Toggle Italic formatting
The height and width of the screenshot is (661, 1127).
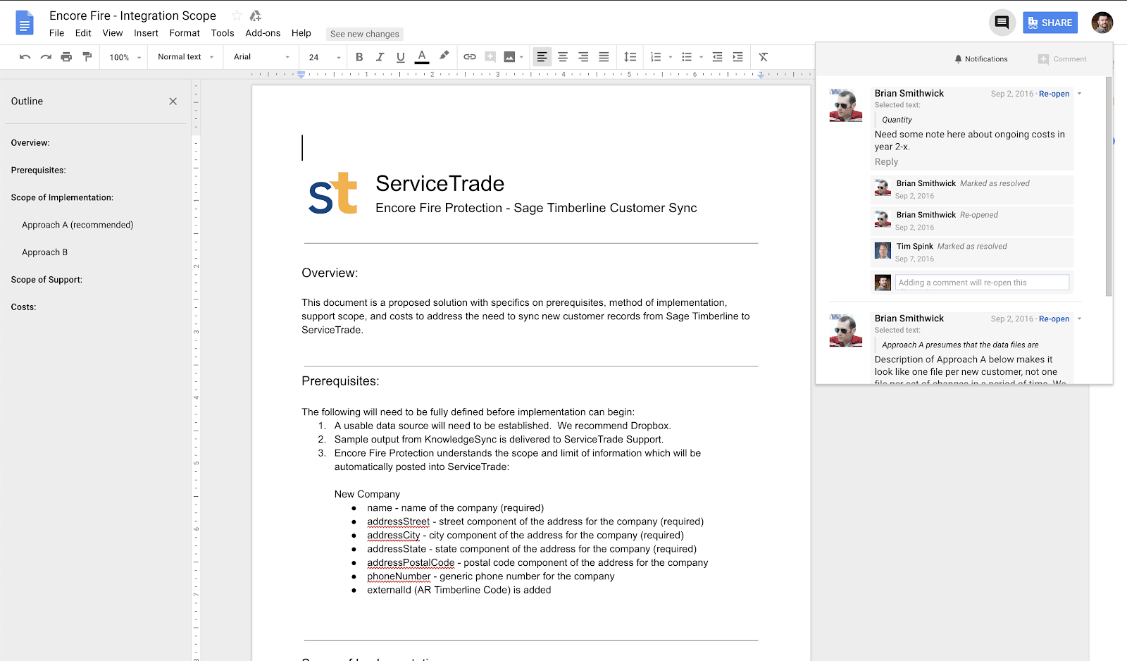(380, 57)
